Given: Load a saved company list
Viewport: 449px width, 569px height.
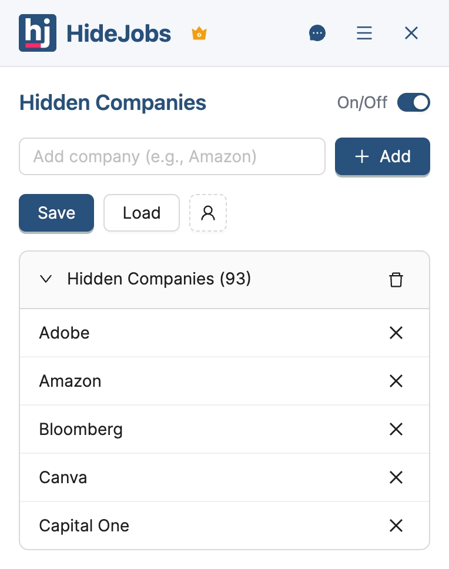Looking at the screenshot, I should [141, 213].
